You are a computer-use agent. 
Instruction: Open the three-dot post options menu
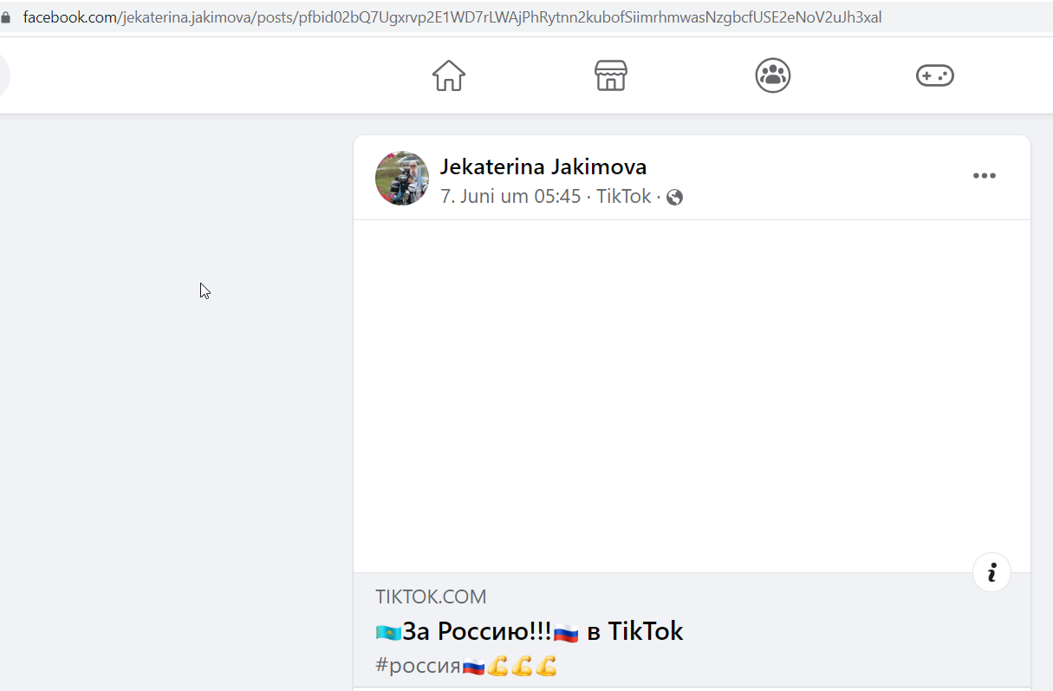pos(985,176)
